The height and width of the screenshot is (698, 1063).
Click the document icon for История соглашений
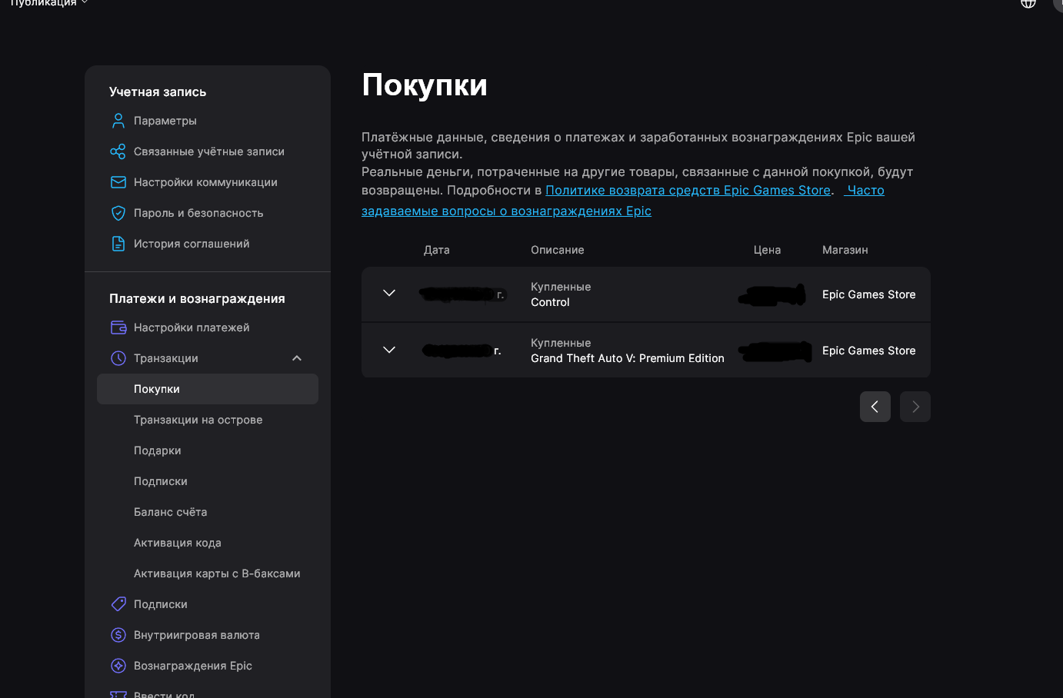point(118,244)
